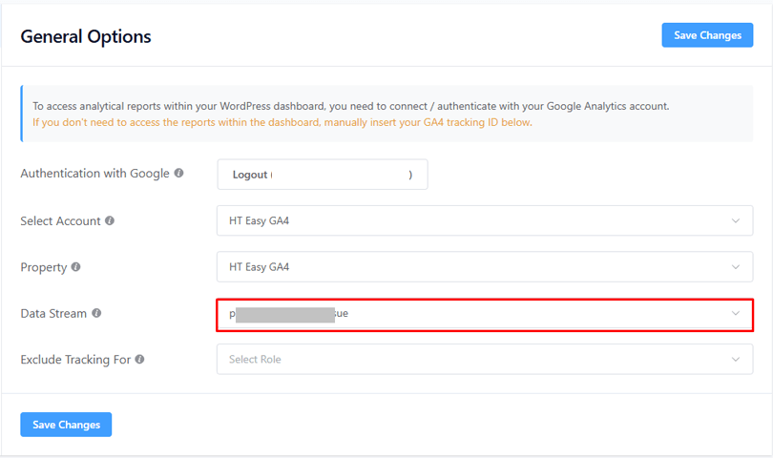Screen dimensions: 773x458
Task: Click the Logout button
Action: pyautogui.click(x=322, y=175)
